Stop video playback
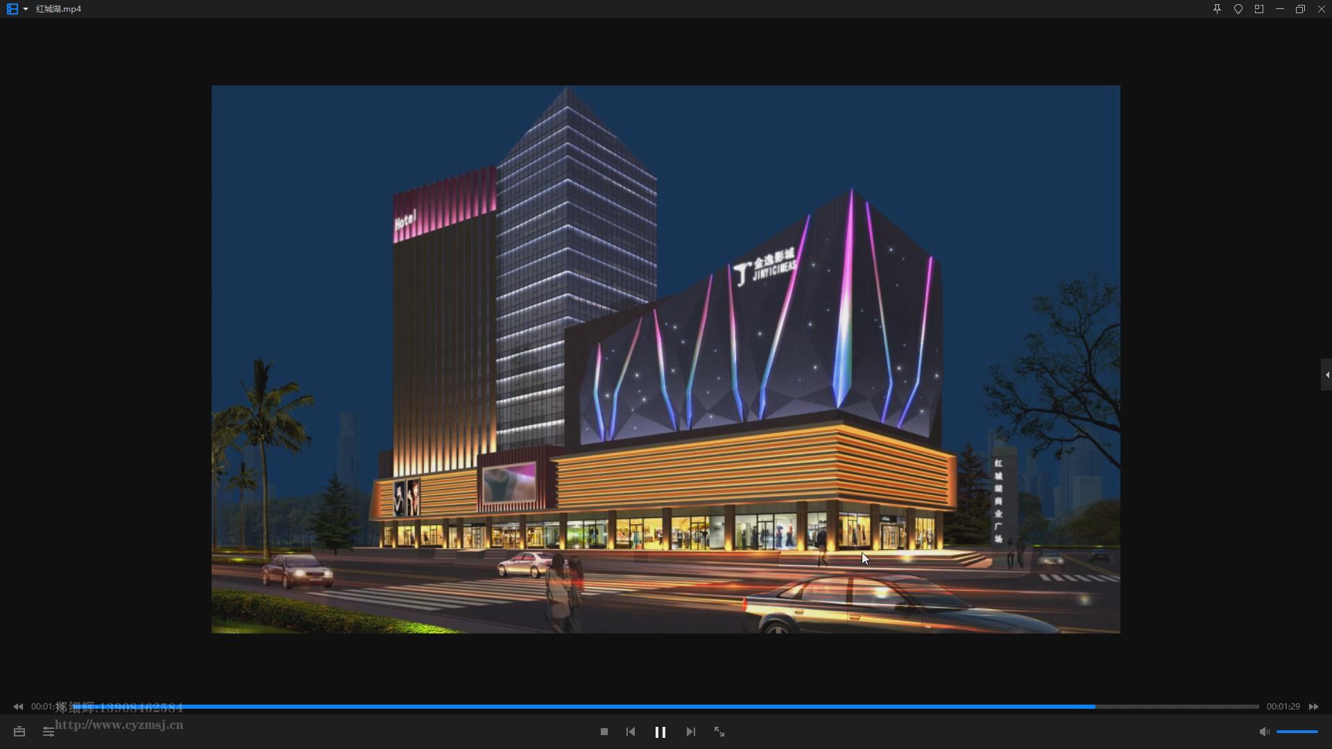The height and width of the screenshot is (749, 1332). coord(604,732)
